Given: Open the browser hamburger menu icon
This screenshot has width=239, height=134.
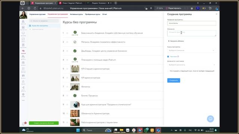Looking at the screenshot, I should [198, 3].
